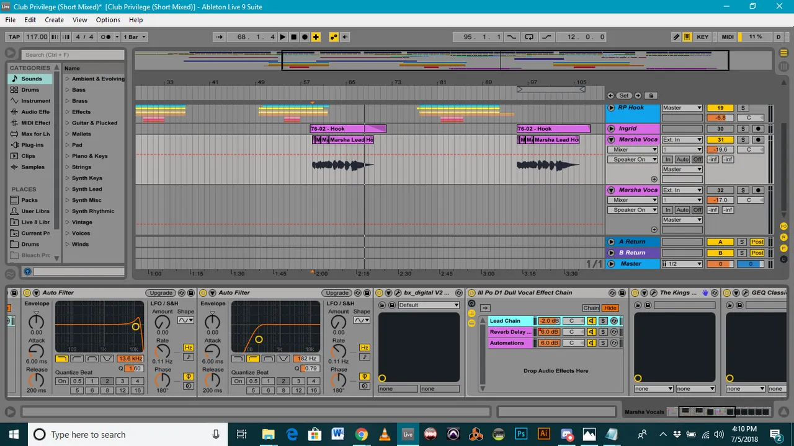
Task: Click the Play transport button
Action: 283,37
